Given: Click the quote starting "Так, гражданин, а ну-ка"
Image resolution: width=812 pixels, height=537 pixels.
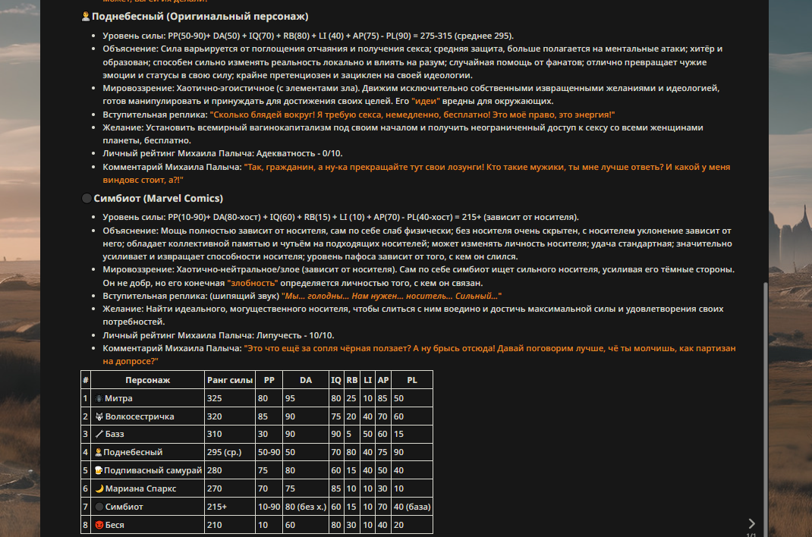Looking at the screenshot, I should [417, 173].
